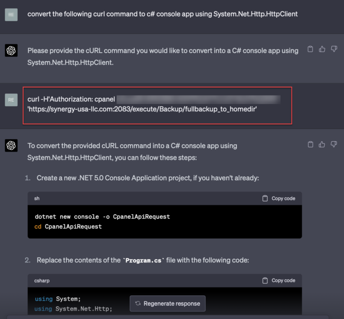Copy the second assistant response to clipboard
Image resolution: width=344 pixels, height=319 pixels.
click(x=310, y=144)
